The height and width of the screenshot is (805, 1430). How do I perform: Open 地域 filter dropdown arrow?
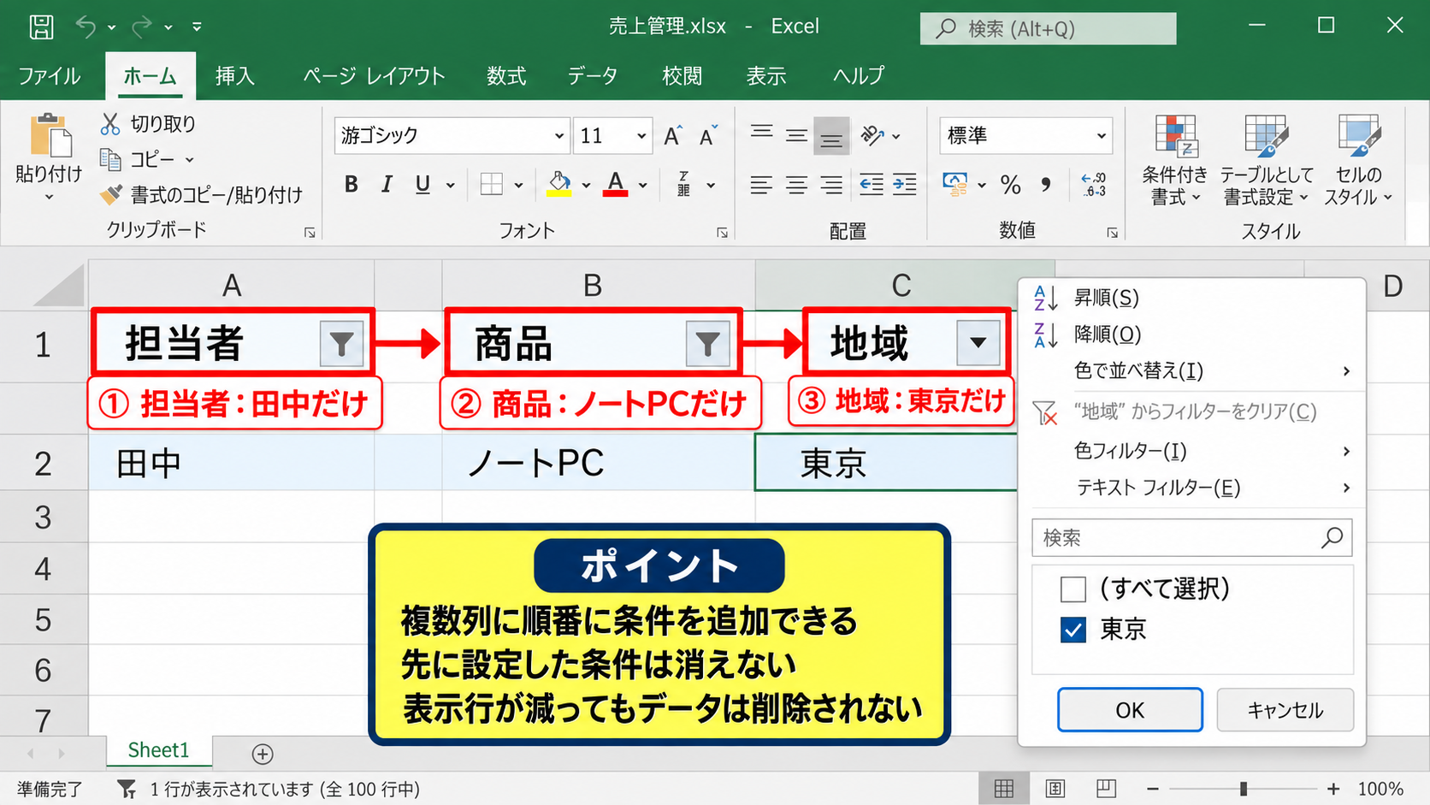coord(978,343)
